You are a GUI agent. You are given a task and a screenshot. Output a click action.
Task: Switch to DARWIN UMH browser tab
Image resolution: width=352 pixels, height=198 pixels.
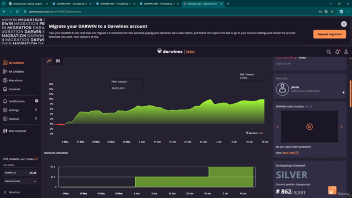pos(159,4)
